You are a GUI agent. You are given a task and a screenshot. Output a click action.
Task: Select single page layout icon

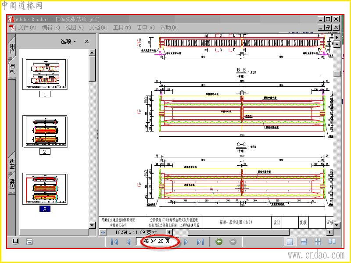point(290,242)
